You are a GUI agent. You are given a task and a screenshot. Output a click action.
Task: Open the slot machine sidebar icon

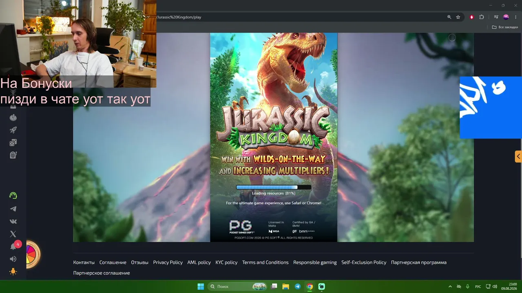coord(13,155)
